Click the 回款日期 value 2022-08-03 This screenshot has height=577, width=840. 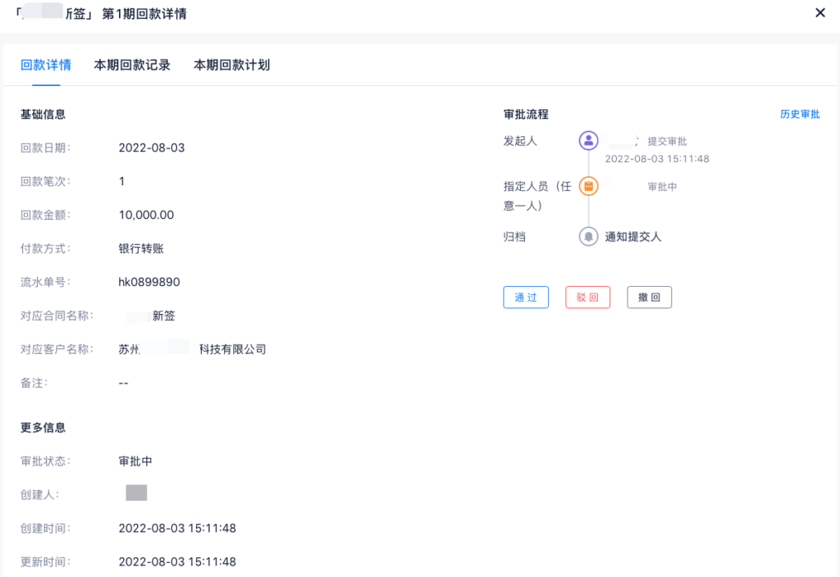click(152, 148)
